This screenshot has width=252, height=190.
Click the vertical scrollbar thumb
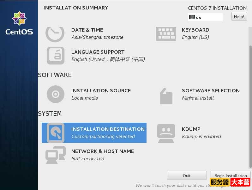(250, 107)
